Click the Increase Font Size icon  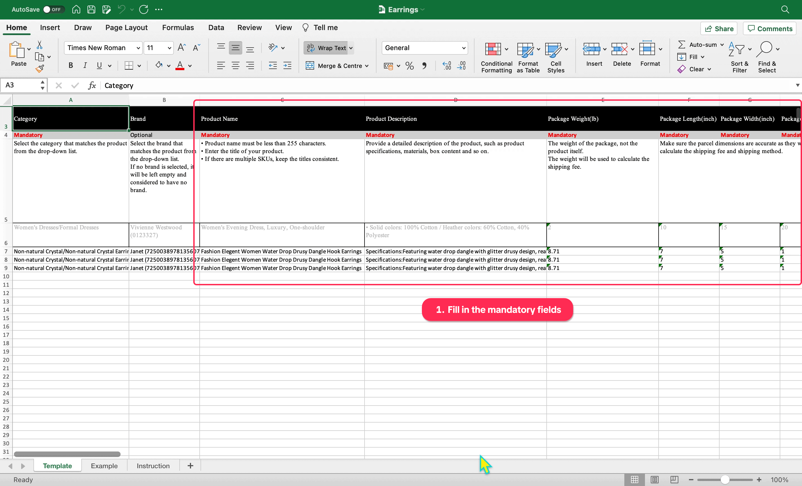181,48
